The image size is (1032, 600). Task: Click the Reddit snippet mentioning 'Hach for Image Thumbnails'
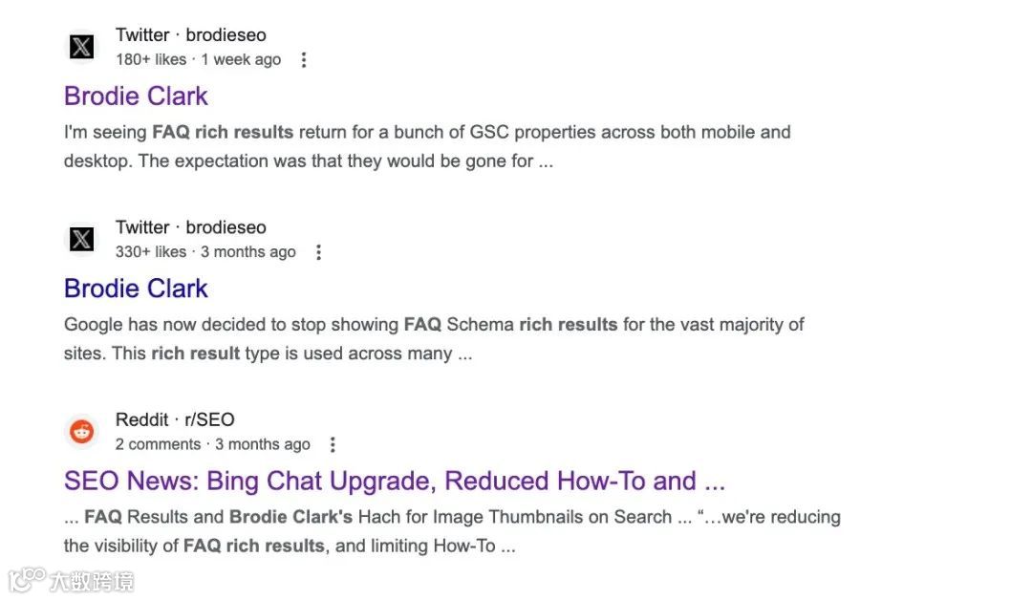point(451,531)
